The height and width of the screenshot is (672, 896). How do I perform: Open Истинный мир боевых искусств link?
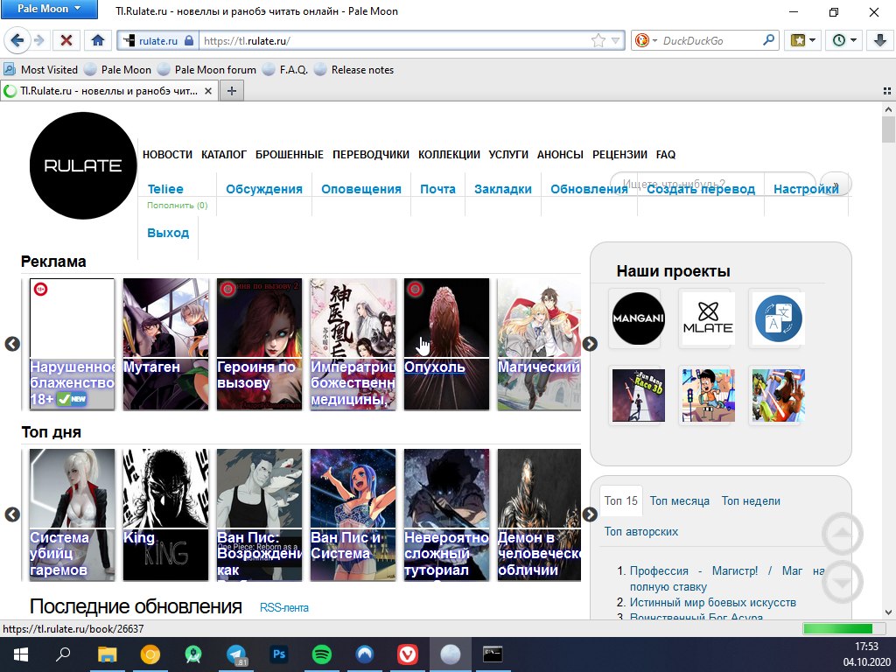pyautogui.click(x=712, y=602)
